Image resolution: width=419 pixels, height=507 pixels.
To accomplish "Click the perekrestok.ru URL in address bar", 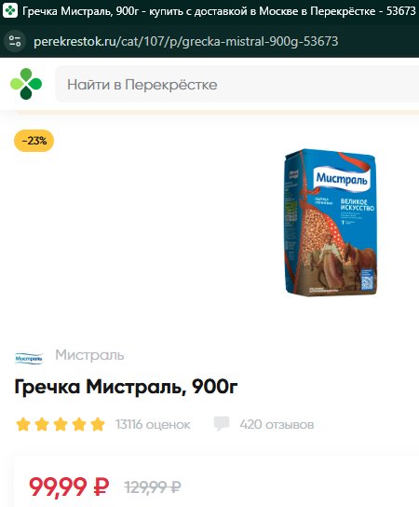I will coord(185,41).
